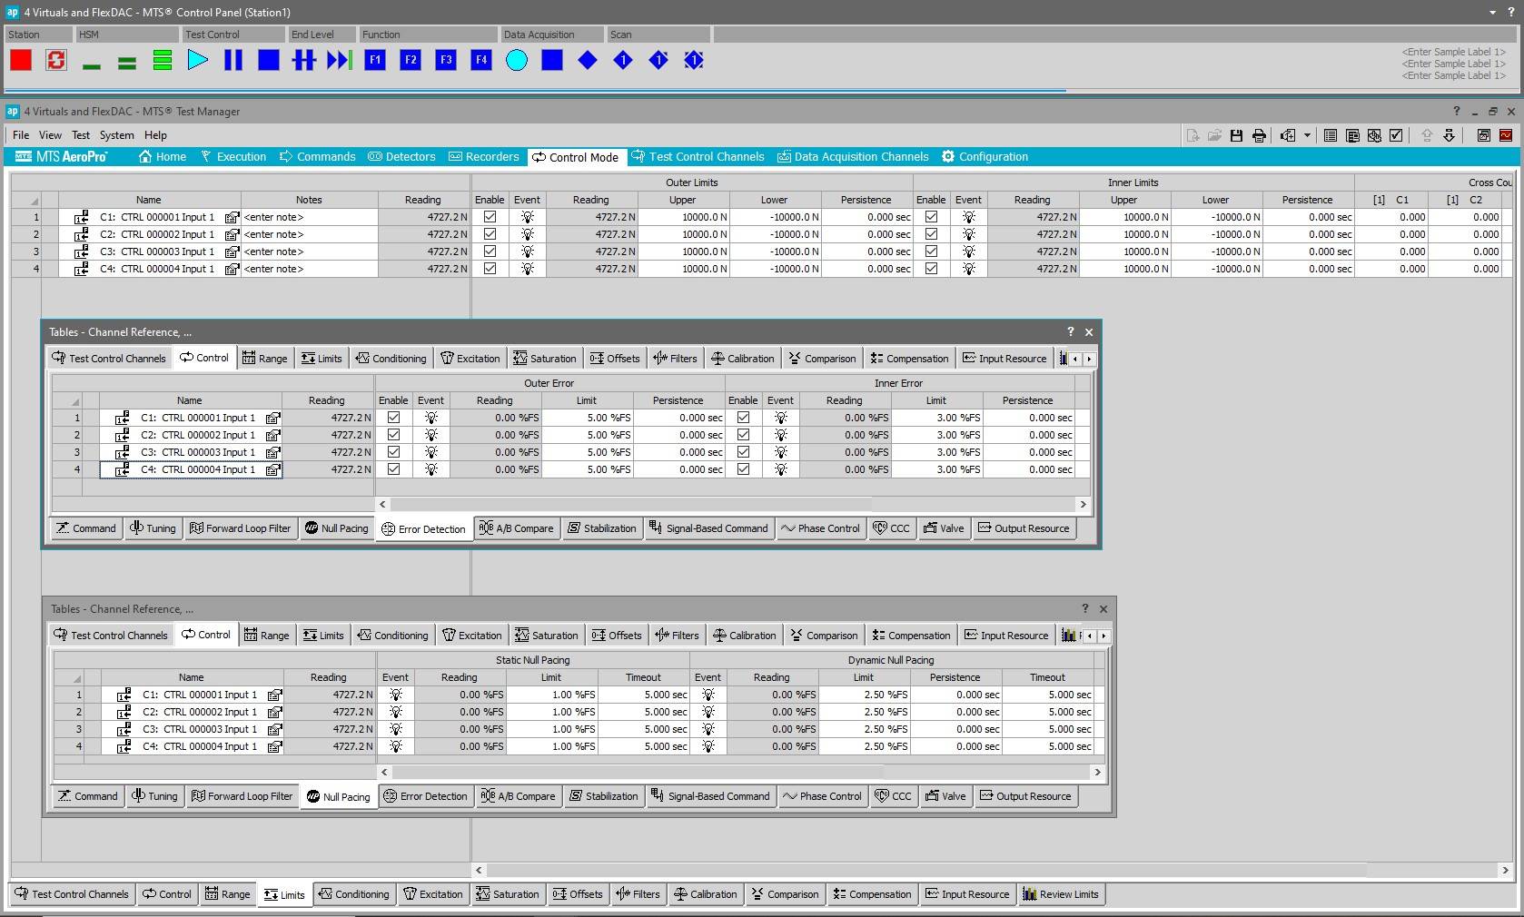Viewport: 1524px width, 917px height.
Task: Click the Enter Sample Label 1 field
Action: (1452, 52)
